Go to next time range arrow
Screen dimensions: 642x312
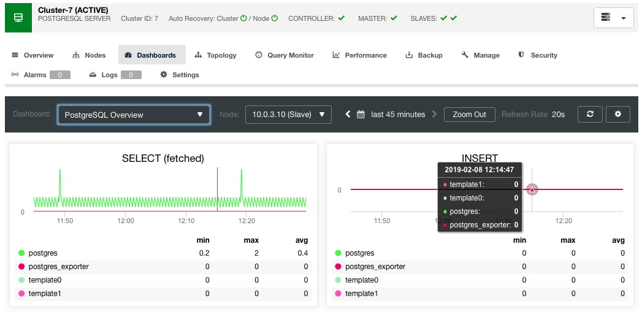(435, 114)
